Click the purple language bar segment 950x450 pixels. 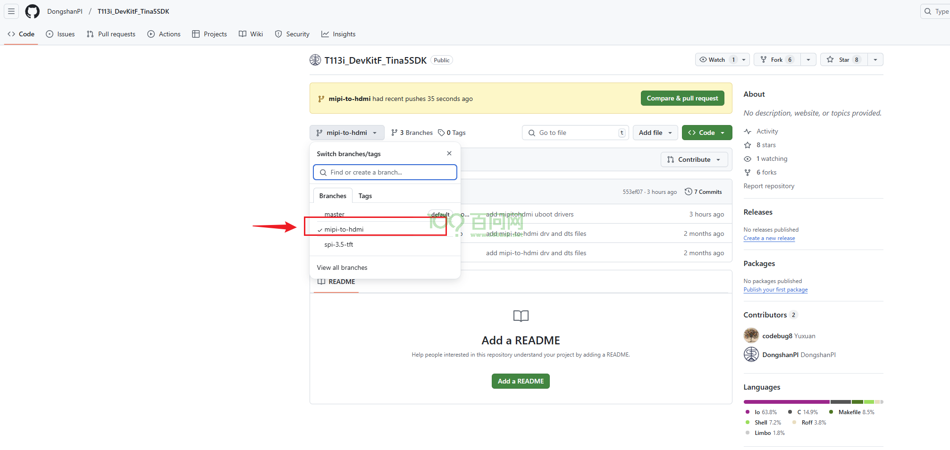[786, 402]
